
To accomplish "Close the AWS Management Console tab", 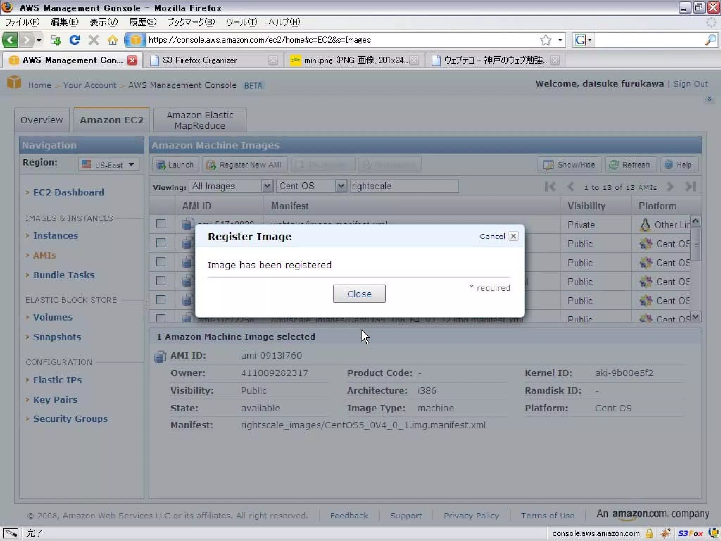I will pyautogui.click(x=132, y=60).
